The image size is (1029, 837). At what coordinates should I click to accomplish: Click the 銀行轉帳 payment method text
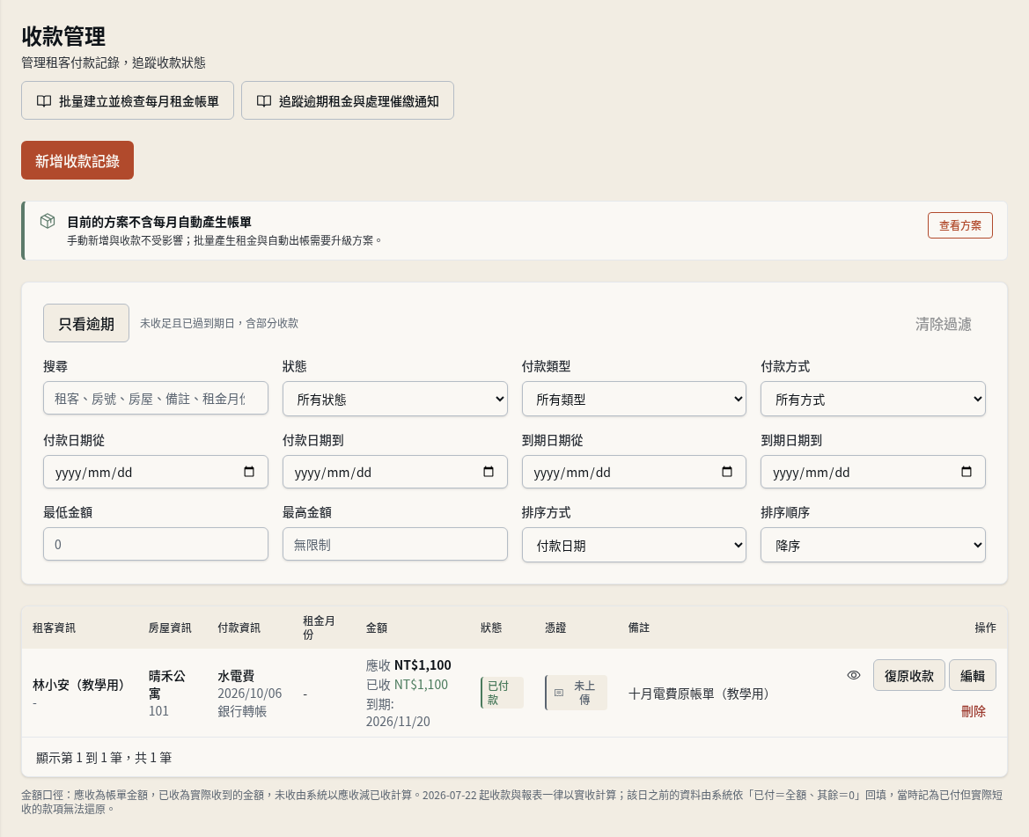pyautogui.click(x=242, y=711)
